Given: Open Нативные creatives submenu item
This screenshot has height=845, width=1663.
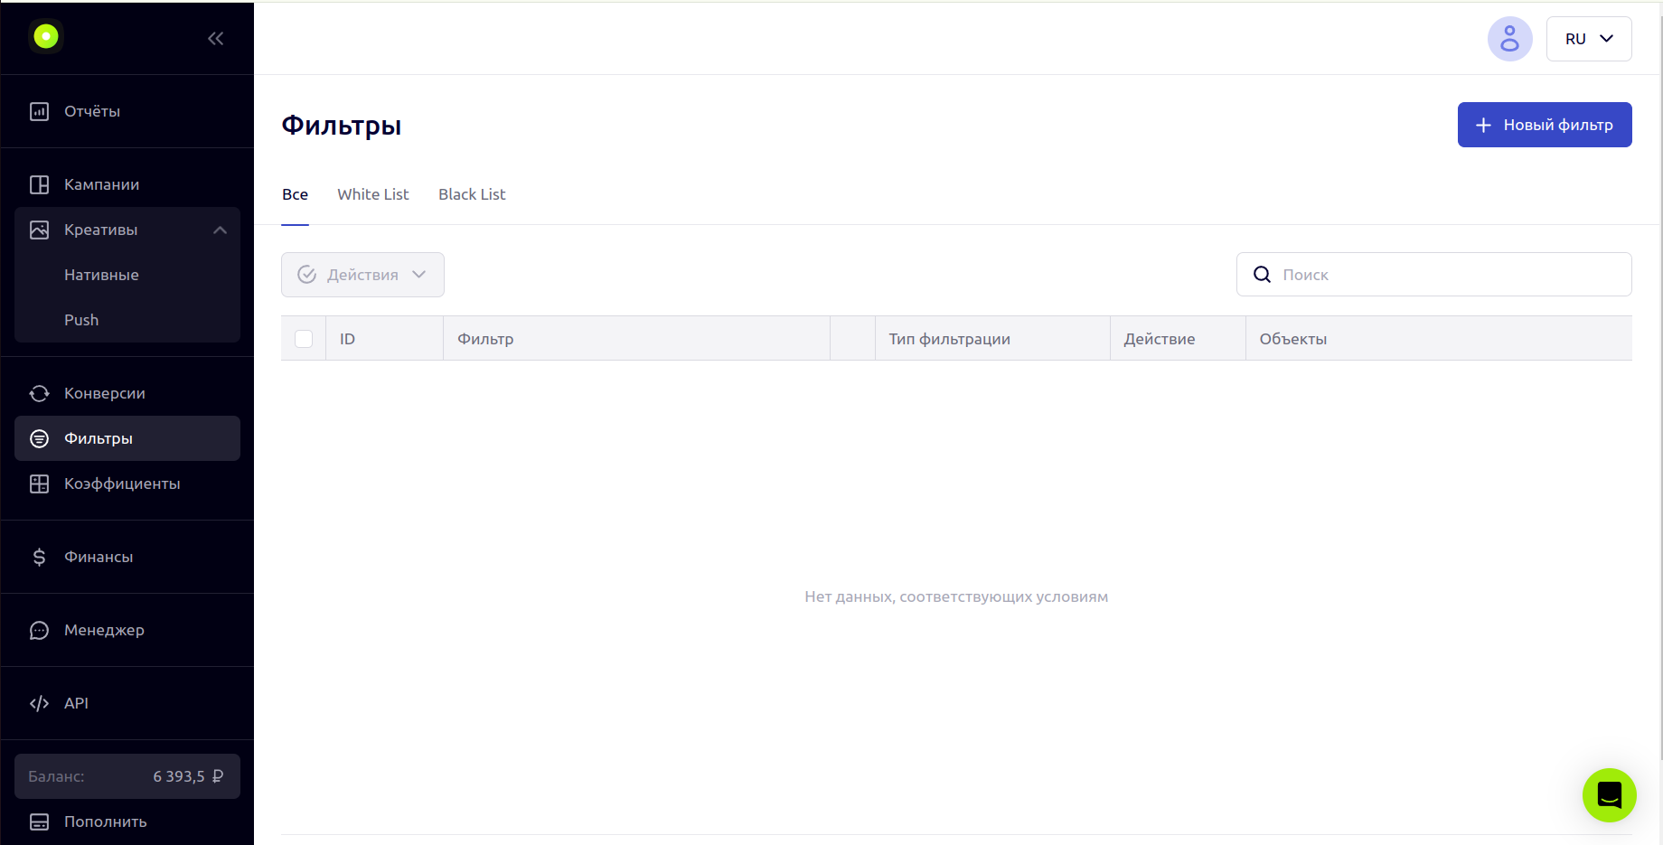Looking at the screenshot, I should 127,275.
